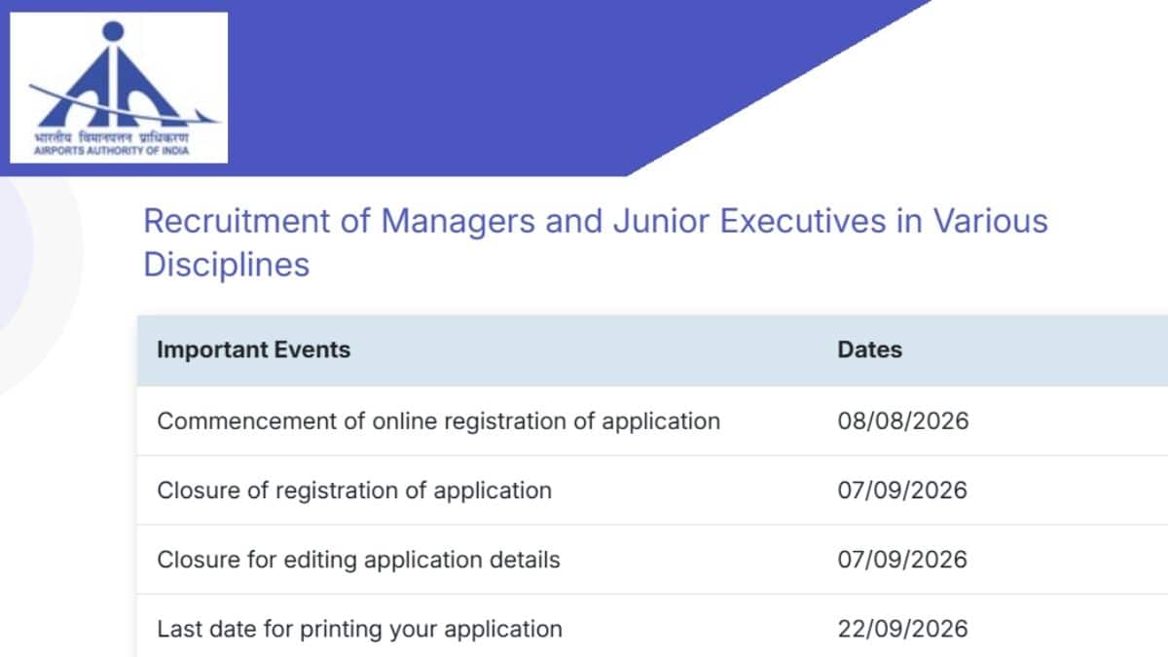The image size is (1168, 657).
Task: Click the Closure of registration of application row
Action: (652, 491)
